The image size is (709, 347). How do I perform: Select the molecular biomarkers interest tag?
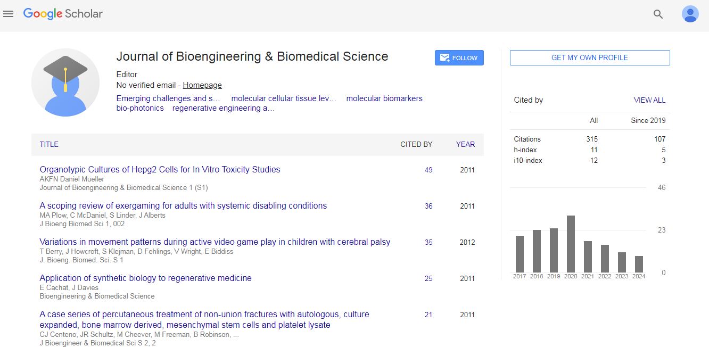point(384,98)
